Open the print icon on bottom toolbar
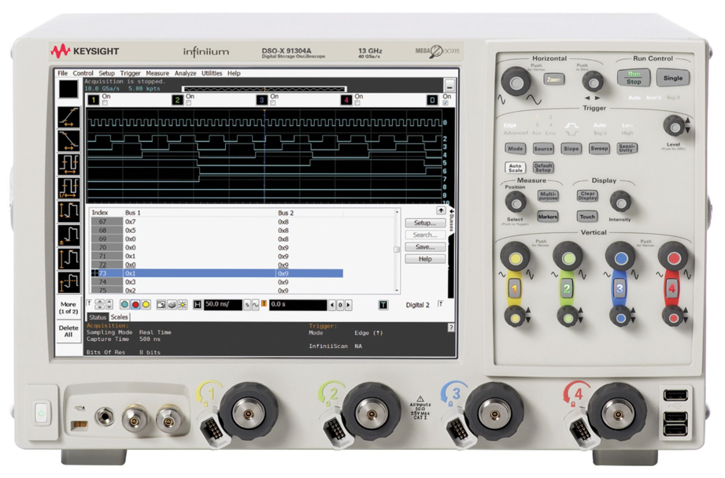The image size is (725, 478). 172,304
